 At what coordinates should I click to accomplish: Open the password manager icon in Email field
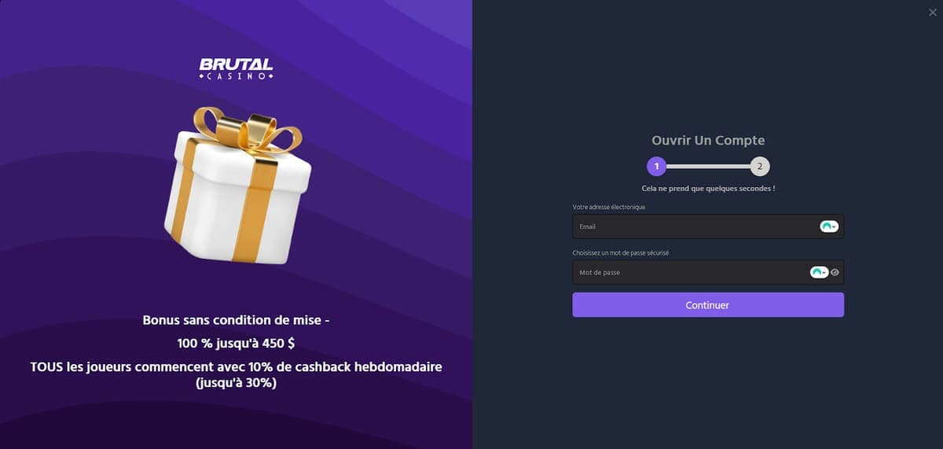click(826, 226)
